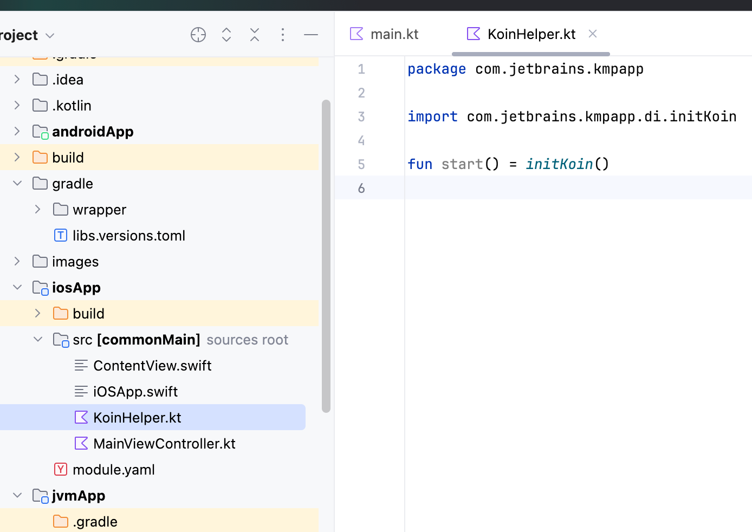Click the 'start' function name on line 5
Screen dimensions: 752x532
(x=462, y=164)
